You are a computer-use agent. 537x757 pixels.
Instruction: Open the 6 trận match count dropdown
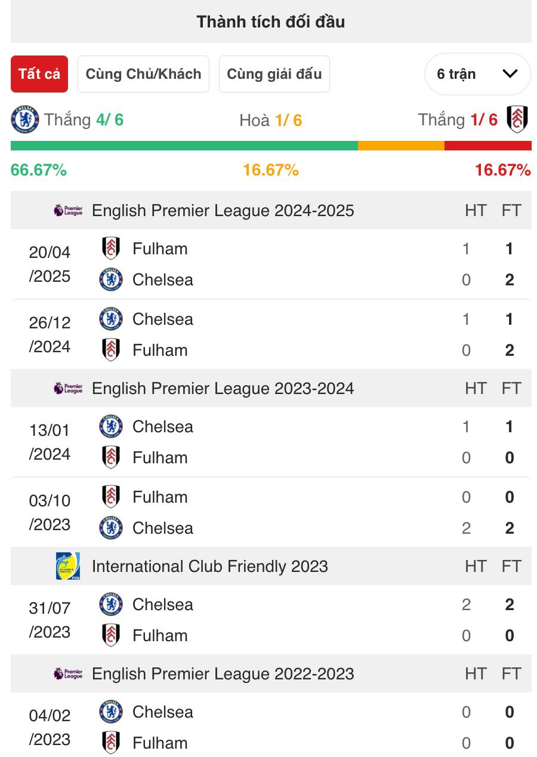[x=477, y=74]
